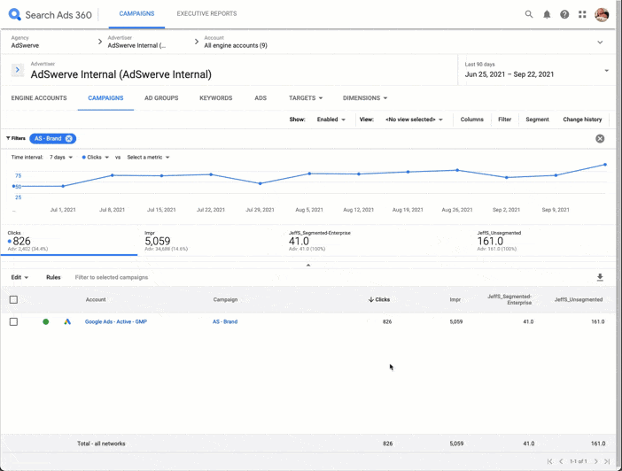Screen dimensions: 622x471
Task: Open the notifications bell
Action: pos(547,15)
